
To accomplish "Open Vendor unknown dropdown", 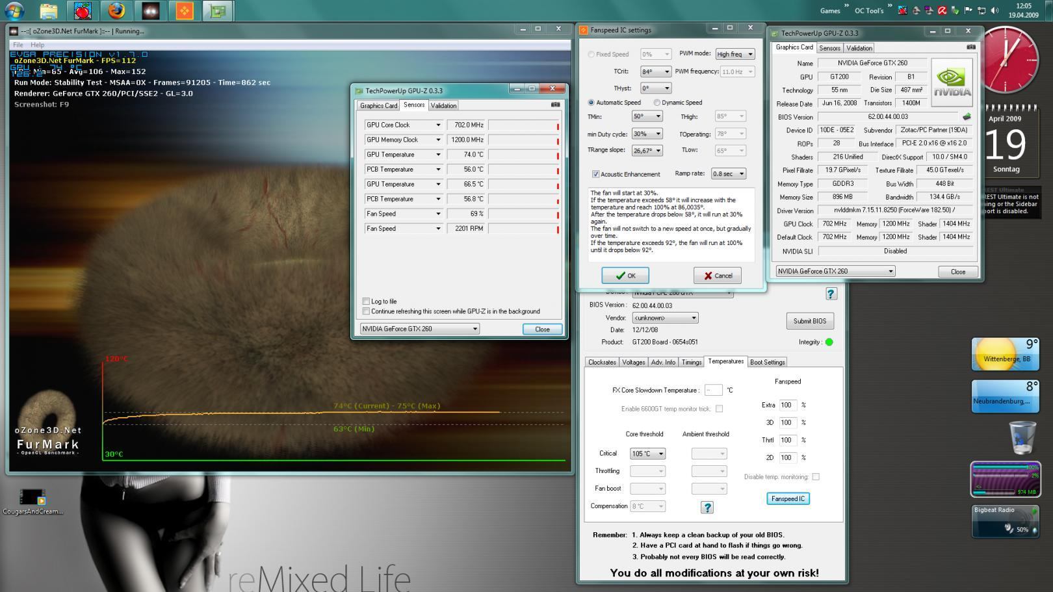I will 665,318.
